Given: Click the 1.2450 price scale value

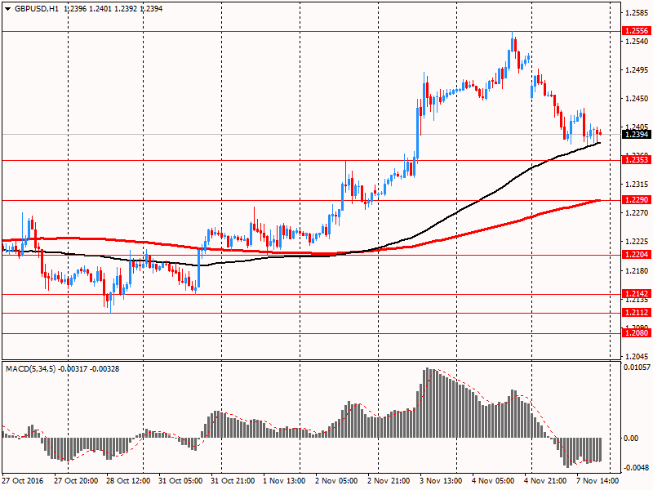Looking at the screenshot, I should coord(637,99).
